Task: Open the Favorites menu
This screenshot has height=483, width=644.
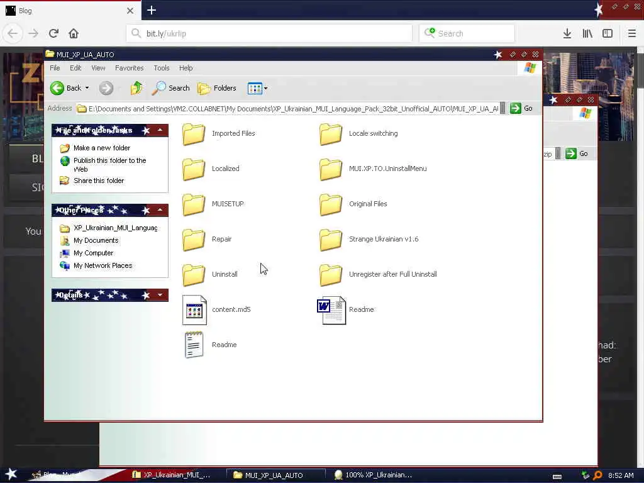Action: coord(130,68)
